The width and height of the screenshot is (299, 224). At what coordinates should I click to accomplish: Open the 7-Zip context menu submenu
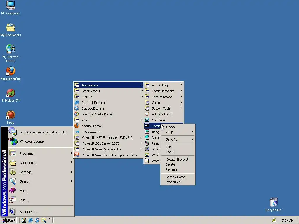tap(178, 132)
